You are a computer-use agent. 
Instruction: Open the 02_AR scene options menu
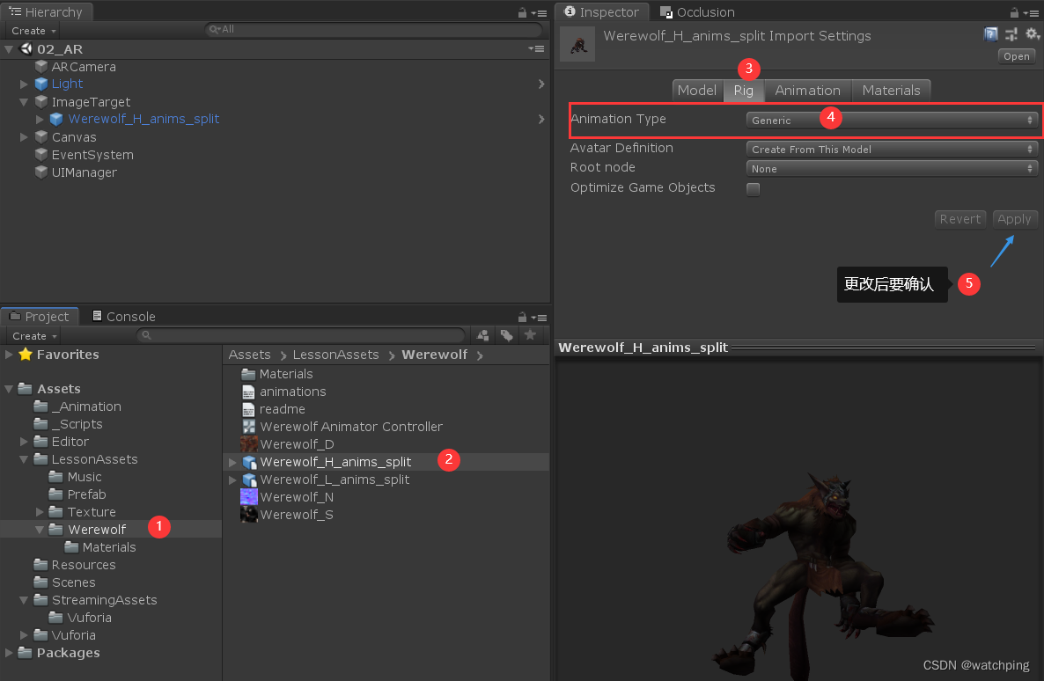(537, 48)
